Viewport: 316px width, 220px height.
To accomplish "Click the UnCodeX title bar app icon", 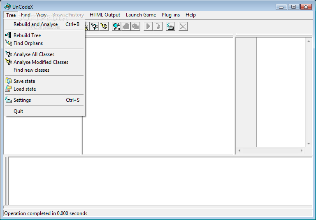I will click(7, 7).
